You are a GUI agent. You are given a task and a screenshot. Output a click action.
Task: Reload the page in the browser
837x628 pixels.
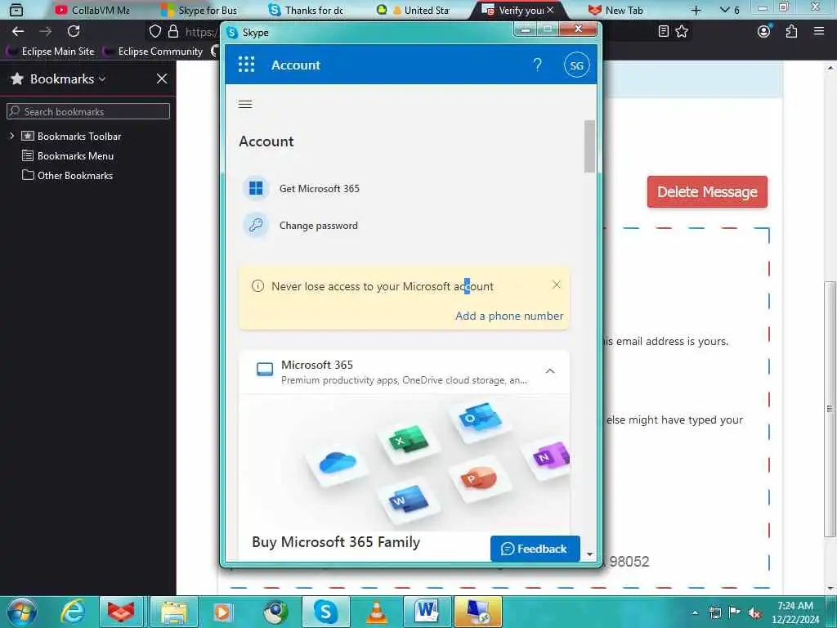point(74,32)
